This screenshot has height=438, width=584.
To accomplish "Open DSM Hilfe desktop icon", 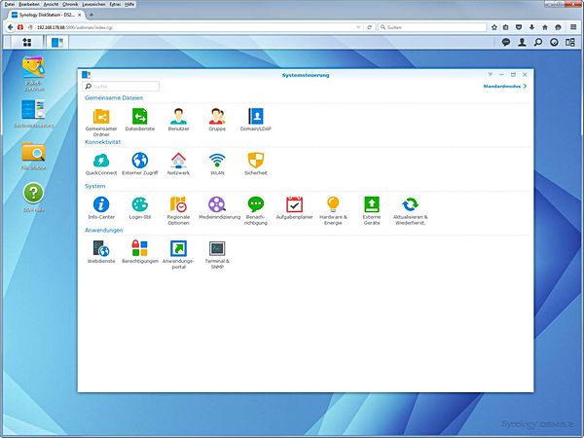I will click(33, 198).
